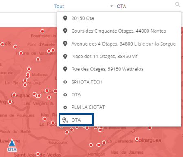The height and width of the screenshot is (157, 183).
Task: Click the circle icon beside SPHOTA TECH
Action: coord(65,82)
